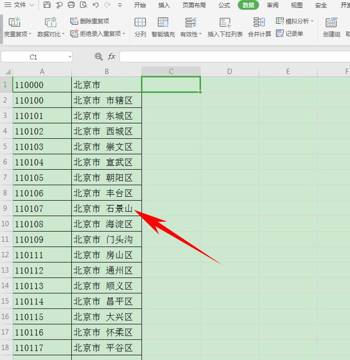Click cell with 北京市 海淀区
This screenshot has height=360, width=350.
(x=107, y=224)
